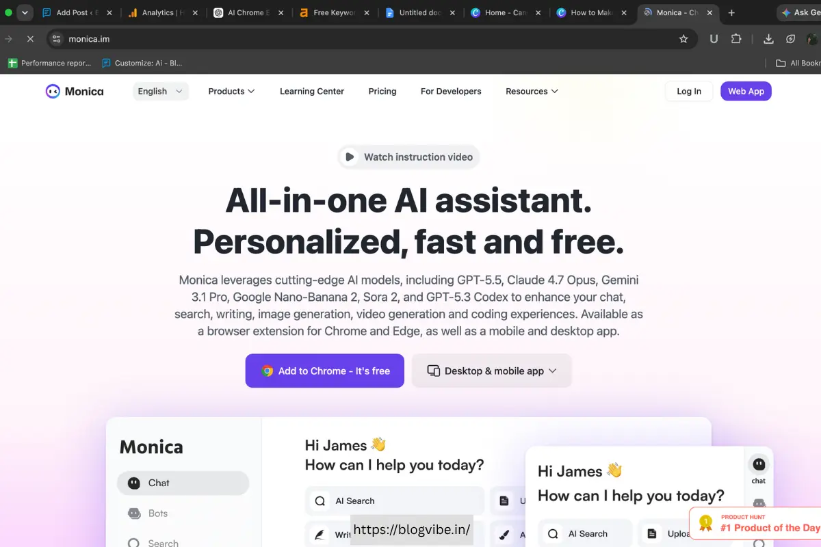
Task: Click the Ask Gemini button
Action: 799,12
